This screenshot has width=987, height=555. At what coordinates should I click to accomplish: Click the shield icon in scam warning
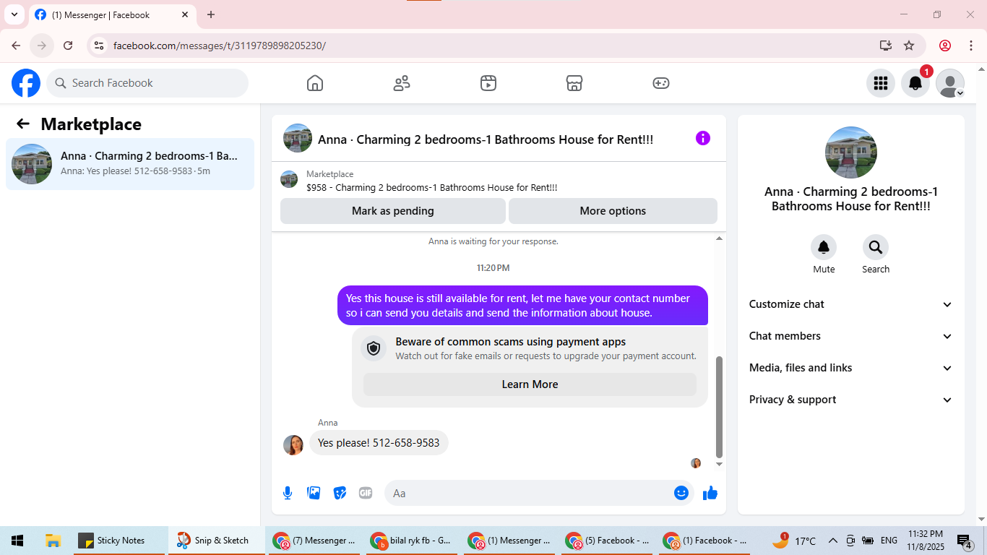374,348
